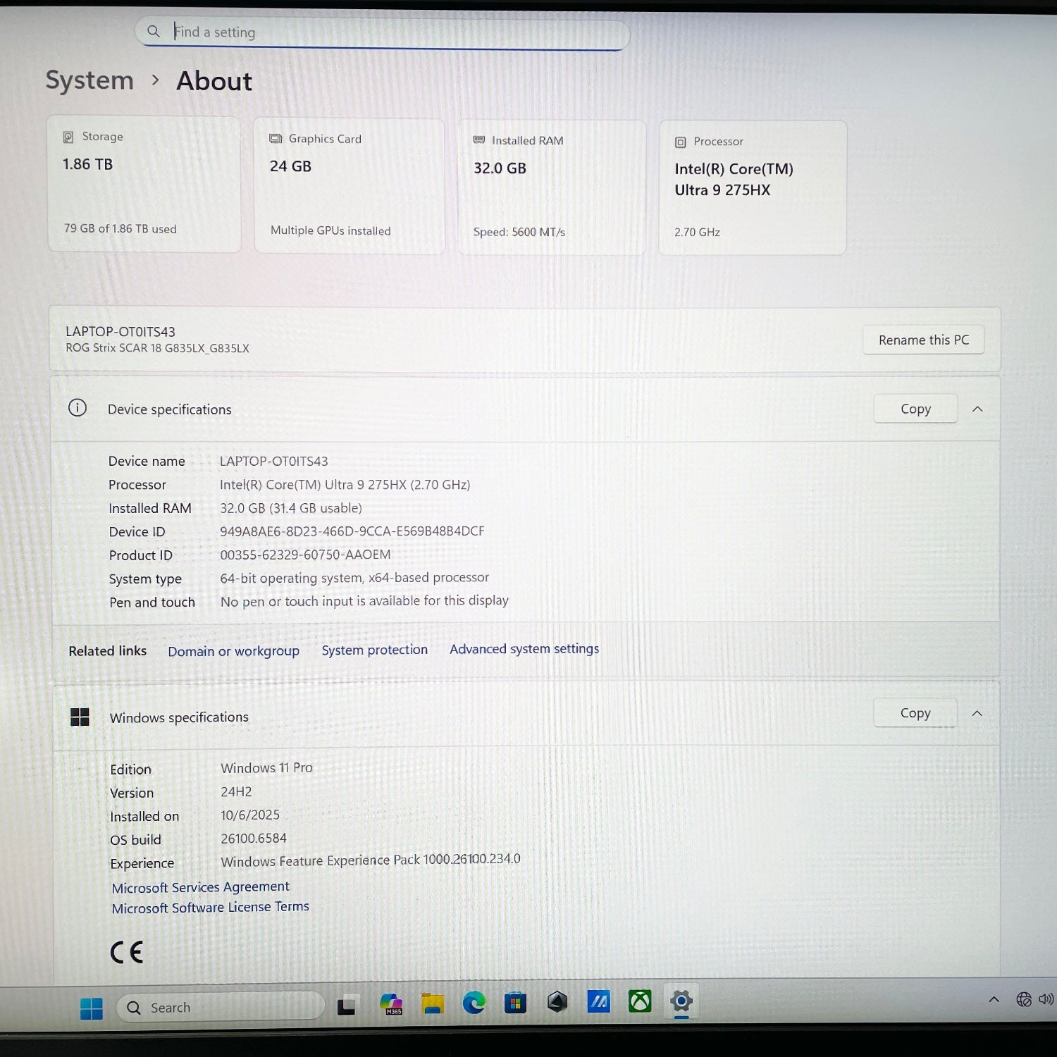Viewport: 1057px width, 1057px height.
Task: Open File Explorer from the taskbar
Action: 432,1003
